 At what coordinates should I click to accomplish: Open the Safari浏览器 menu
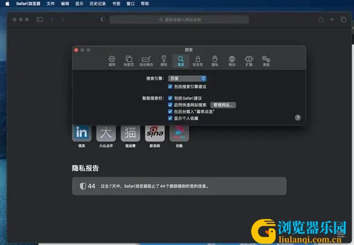click(28, 4)
